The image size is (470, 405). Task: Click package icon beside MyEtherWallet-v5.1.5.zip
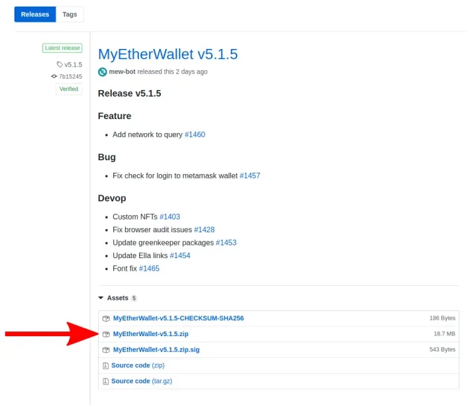pos(106,334)
